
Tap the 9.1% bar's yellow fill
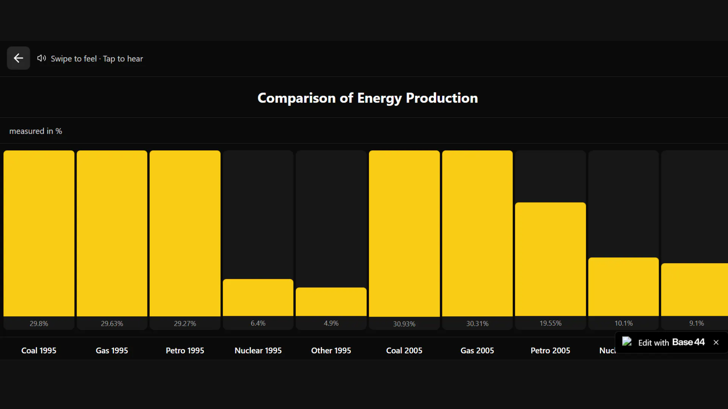click(x=695, y=289)
